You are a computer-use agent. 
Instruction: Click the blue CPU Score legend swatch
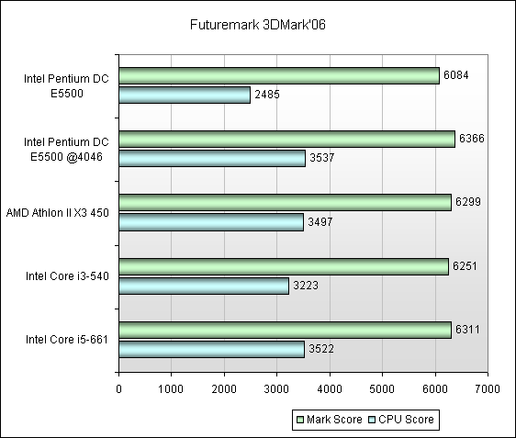pos(372,420)
